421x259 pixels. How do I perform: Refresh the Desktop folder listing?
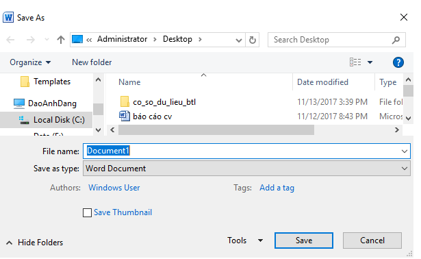click(x=253, y=40)
